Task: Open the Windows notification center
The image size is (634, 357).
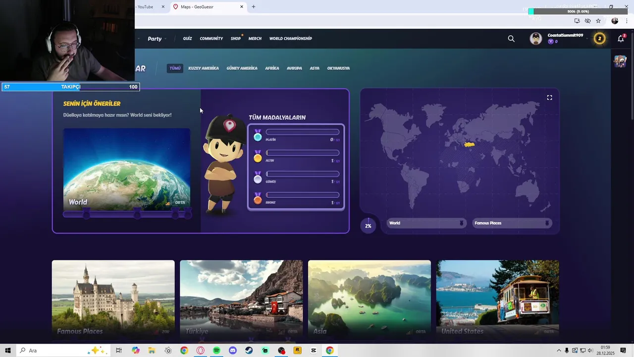Action: pyautogui.click(x=623, y=351)
